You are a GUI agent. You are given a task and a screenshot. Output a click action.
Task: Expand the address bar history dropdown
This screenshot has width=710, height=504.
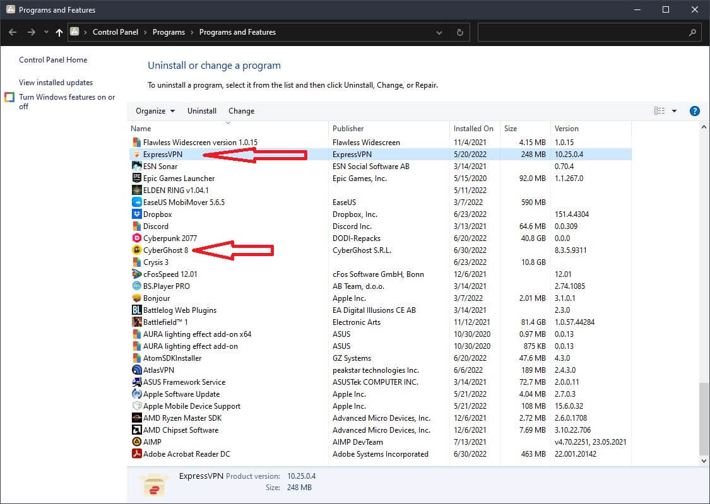(x=439, y=33)
